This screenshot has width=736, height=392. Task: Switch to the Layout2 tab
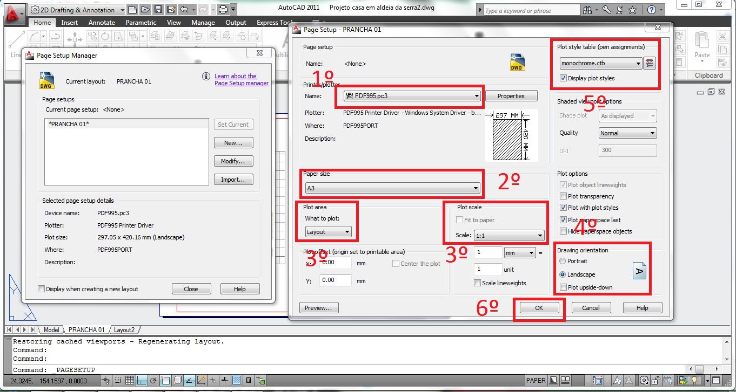(125, 329)
